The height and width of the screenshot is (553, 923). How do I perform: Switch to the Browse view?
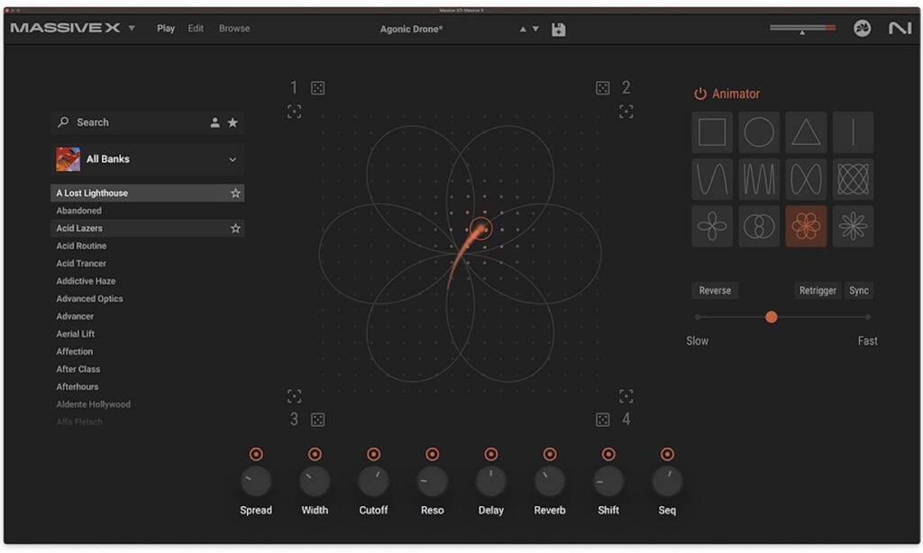pos(234,28)
